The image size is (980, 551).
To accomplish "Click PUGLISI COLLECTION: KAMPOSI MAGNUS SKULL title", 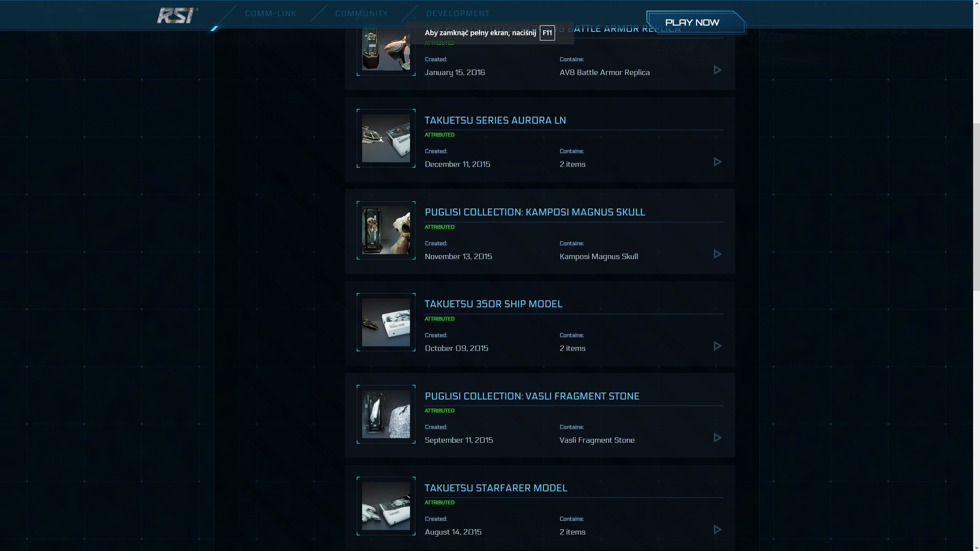I will pyautogui.click(x=535, y=212).
